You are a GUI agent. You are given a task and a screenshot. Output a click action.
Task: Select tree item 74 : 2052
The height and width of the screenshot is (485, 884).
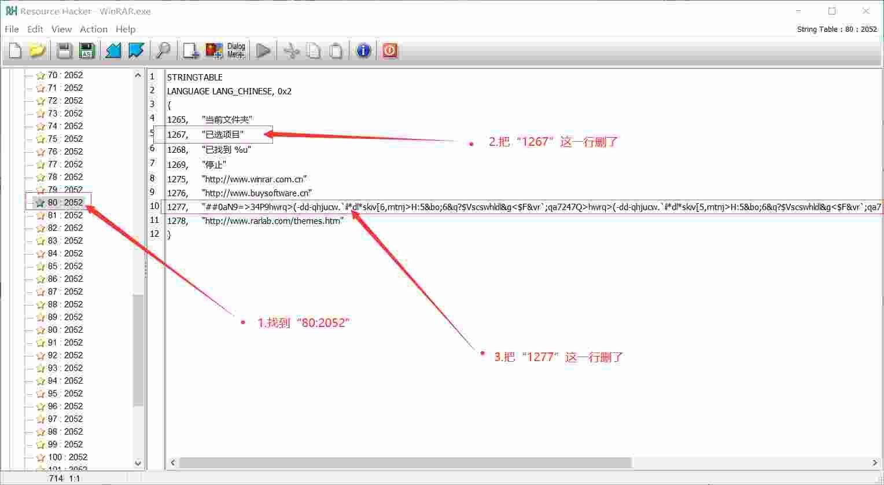click(65, 126)
